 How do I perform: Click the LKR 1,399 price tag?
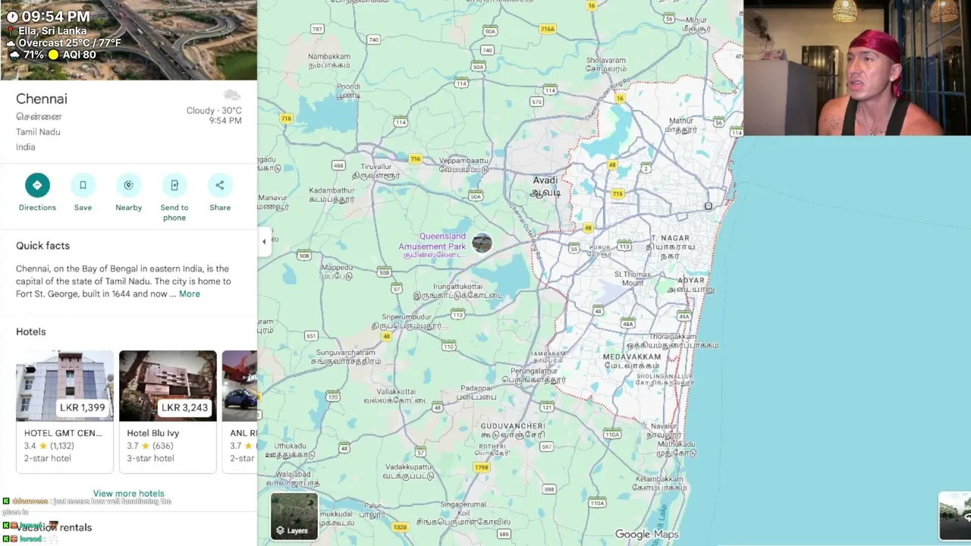pos(83,408)
